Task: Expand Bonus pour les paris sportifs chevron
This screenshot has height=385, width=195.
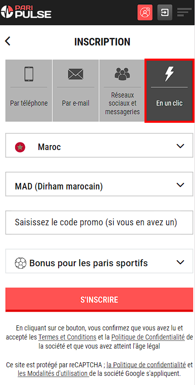Action: (180, 262)
